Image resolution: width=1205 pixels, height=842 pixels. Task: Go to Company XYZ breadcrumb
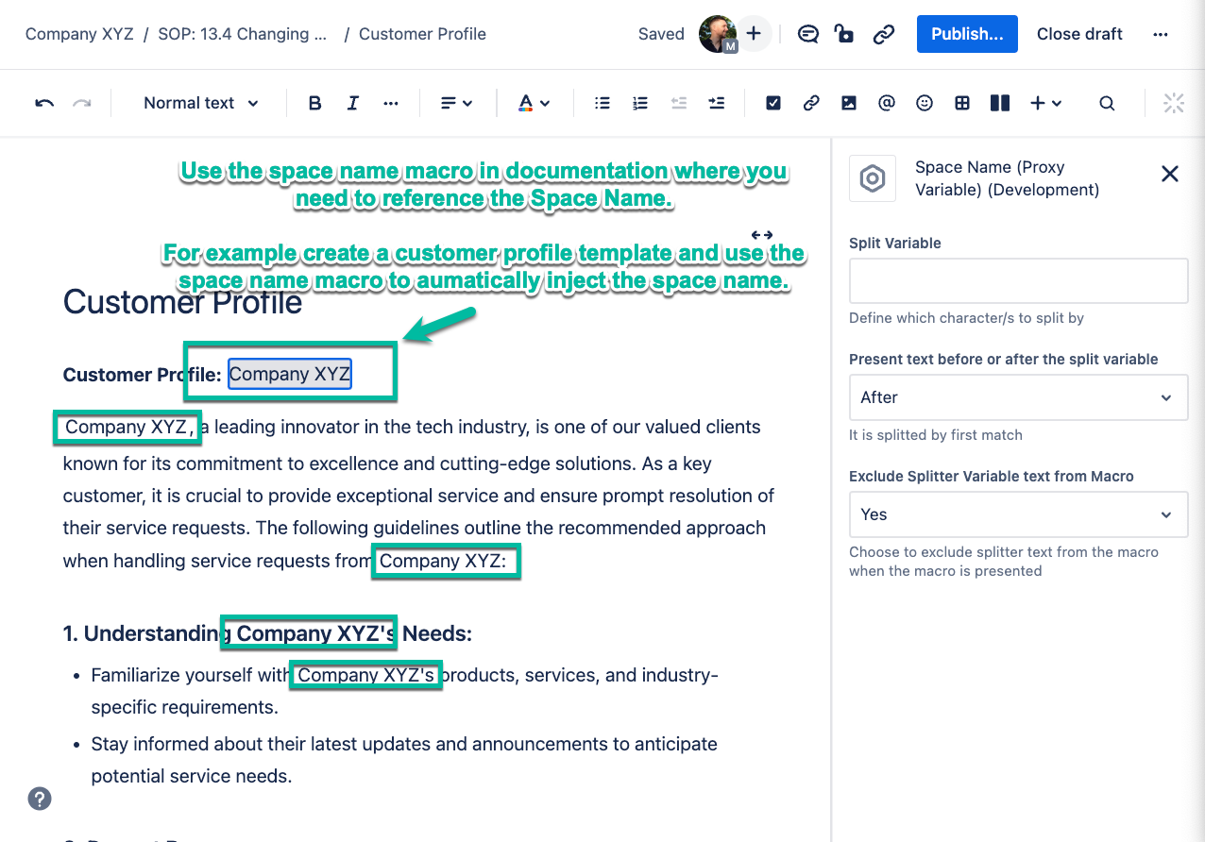(x=75, y=34)
